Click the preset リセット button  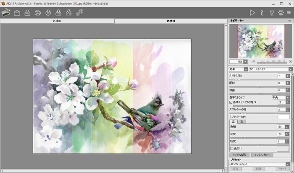(x=283, y=169)
